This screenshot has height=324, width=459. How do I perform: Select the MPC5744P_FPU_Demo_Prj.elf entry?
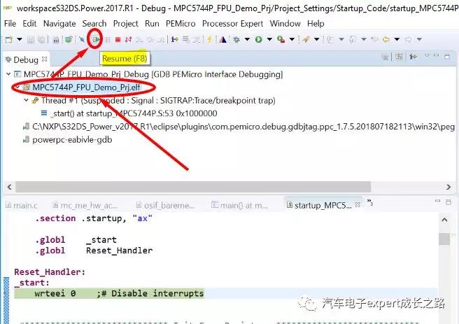(77, 87)
